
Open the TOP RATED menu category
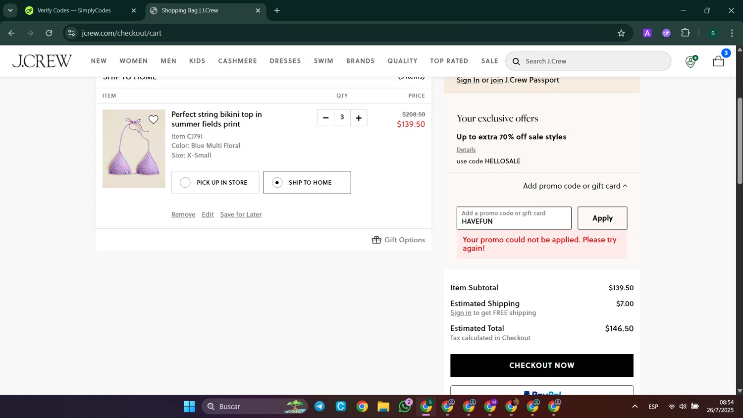tap(449, 61)
